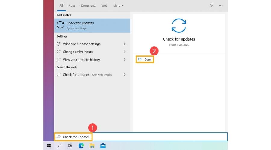This screenshot has width=271, height=150.
Task: Switch to the Documents search tab
Action: (88, 5)
